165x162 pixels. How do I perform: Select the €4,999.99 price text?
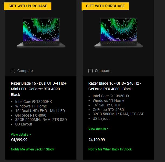(x=19, y=140)
